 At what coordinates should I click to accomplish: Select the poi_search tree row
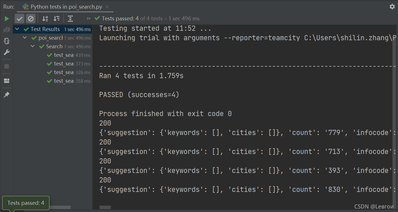[53, 38]
